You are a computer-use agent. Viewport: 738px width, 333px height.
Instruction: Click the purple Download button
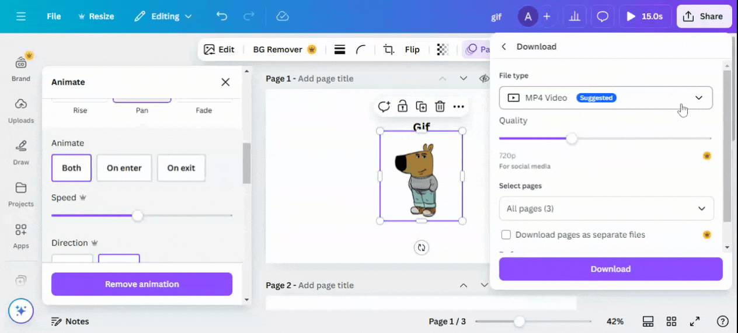pos(611,269)
